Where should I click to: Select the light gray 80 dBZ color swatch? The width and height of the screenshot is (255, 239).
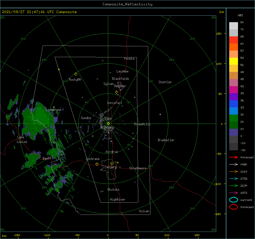pos(233,26)
